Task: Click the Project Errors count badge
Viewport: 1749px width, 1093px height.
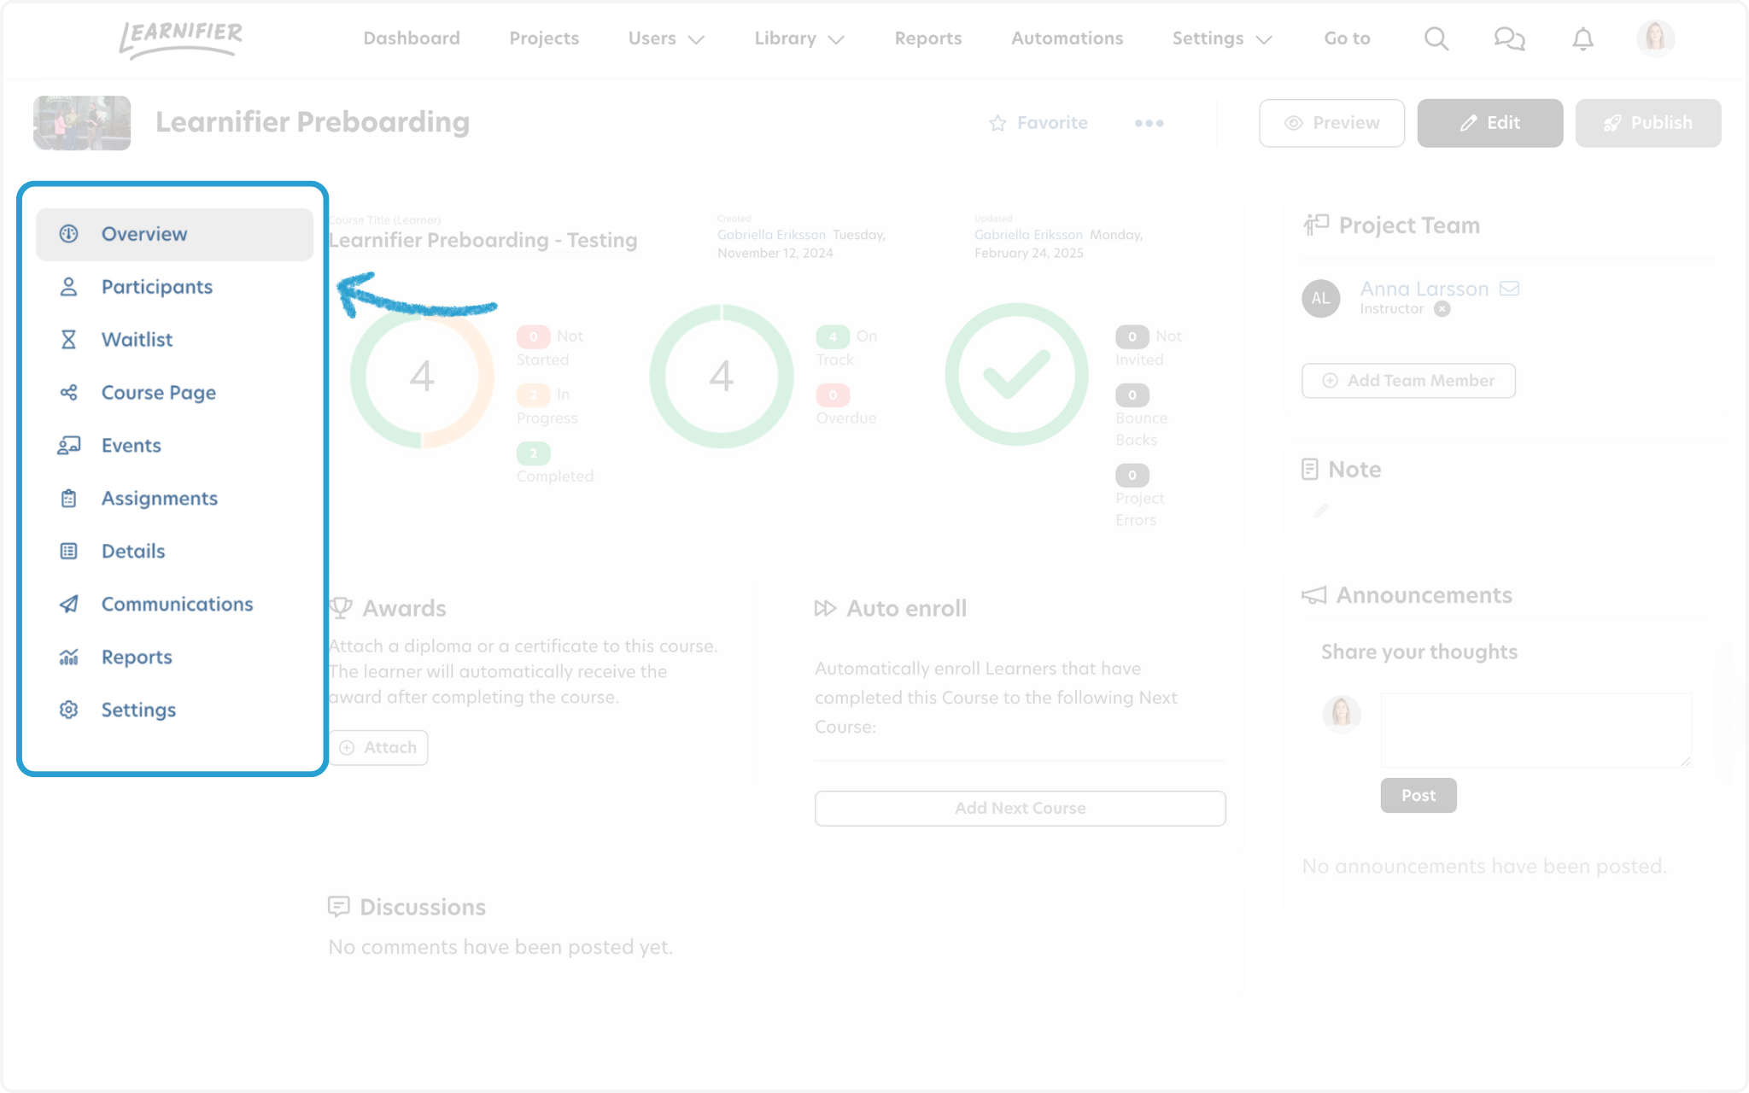Action: click(1132, 475)
